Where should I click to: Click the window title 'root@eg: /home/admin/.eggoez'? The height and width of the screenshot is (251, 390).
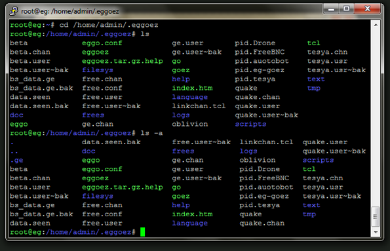click(70, 11)
